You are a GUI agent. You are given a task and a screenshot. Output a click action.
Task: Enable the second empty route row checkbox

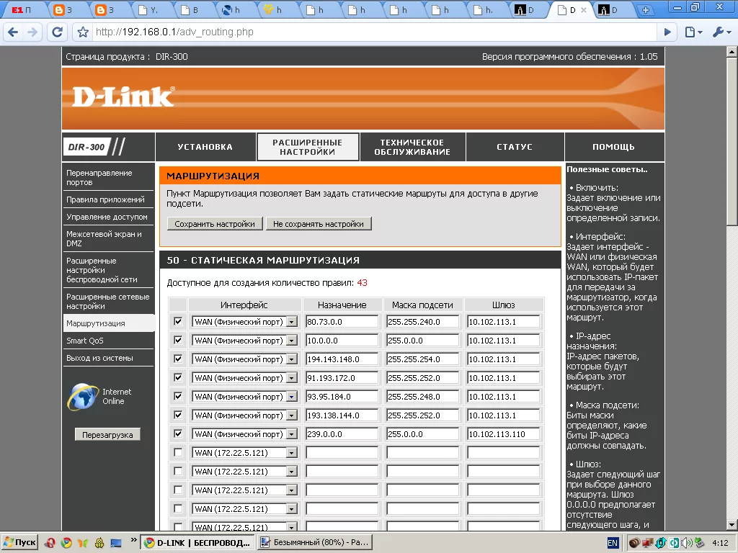178,471
